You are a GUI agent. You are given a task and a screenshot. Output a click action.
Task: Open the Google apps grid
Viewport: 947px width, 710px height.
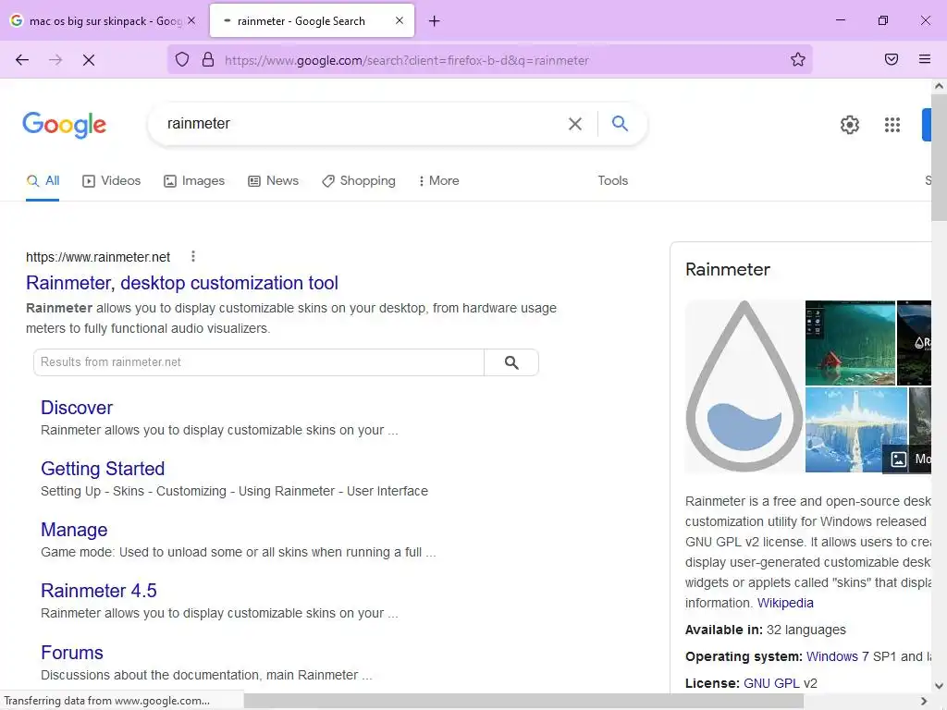[892, 125]
